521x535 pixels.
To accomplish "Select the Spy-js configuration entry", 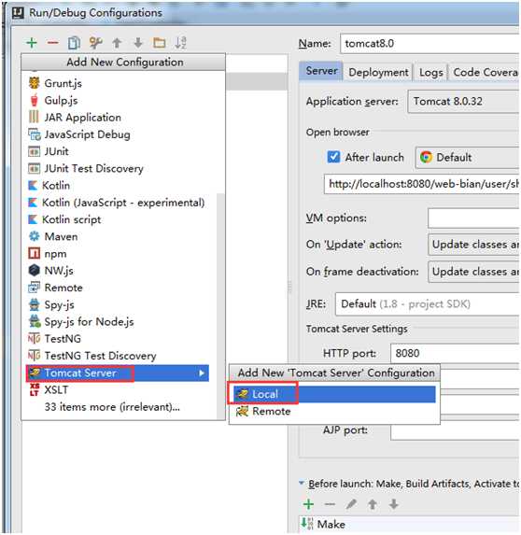I will [x=119, y=305].
